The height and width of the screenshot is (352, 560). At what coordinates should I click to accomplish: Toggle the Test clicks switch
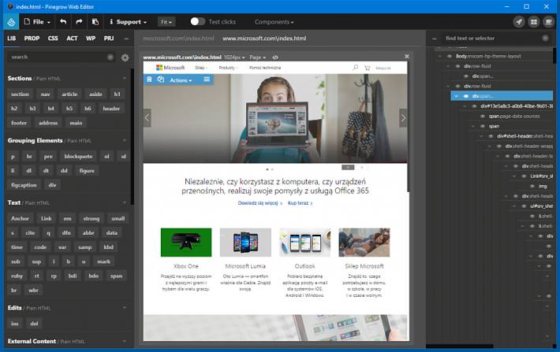[x=197, y=22]
